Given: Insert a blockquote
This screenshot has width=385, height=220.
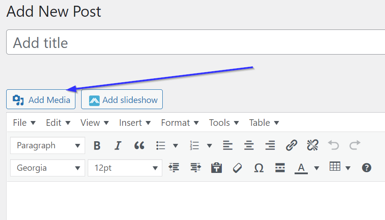Looking at the screenshot, I should (139, 146).
